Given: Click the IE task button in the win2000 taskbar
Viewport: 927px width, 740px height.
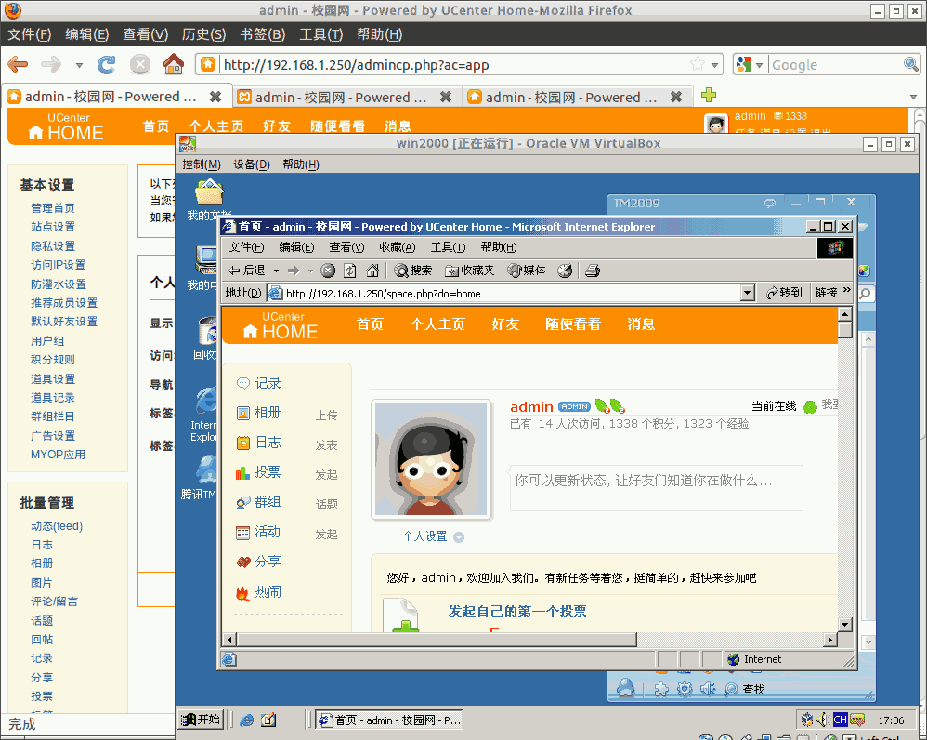Looking at the screenshot, I should 389,720.
